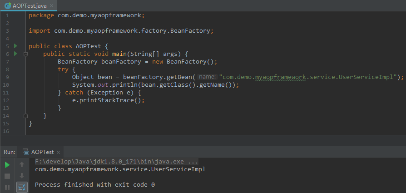
Task: Toggle soft-wrap in the Run console
Action: 22,187
